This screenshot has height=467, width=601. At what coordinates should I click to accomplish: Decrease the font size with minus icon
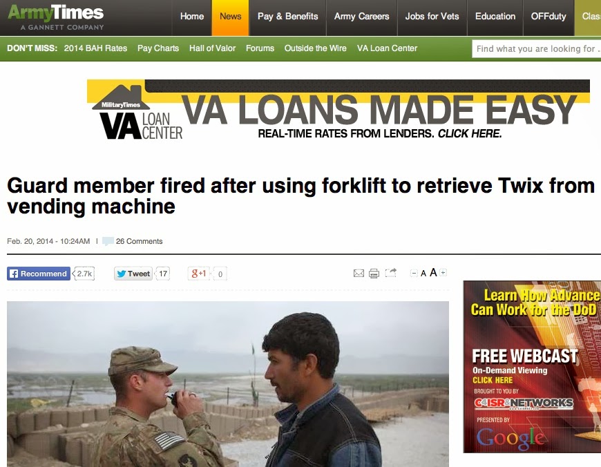[414, 273]
